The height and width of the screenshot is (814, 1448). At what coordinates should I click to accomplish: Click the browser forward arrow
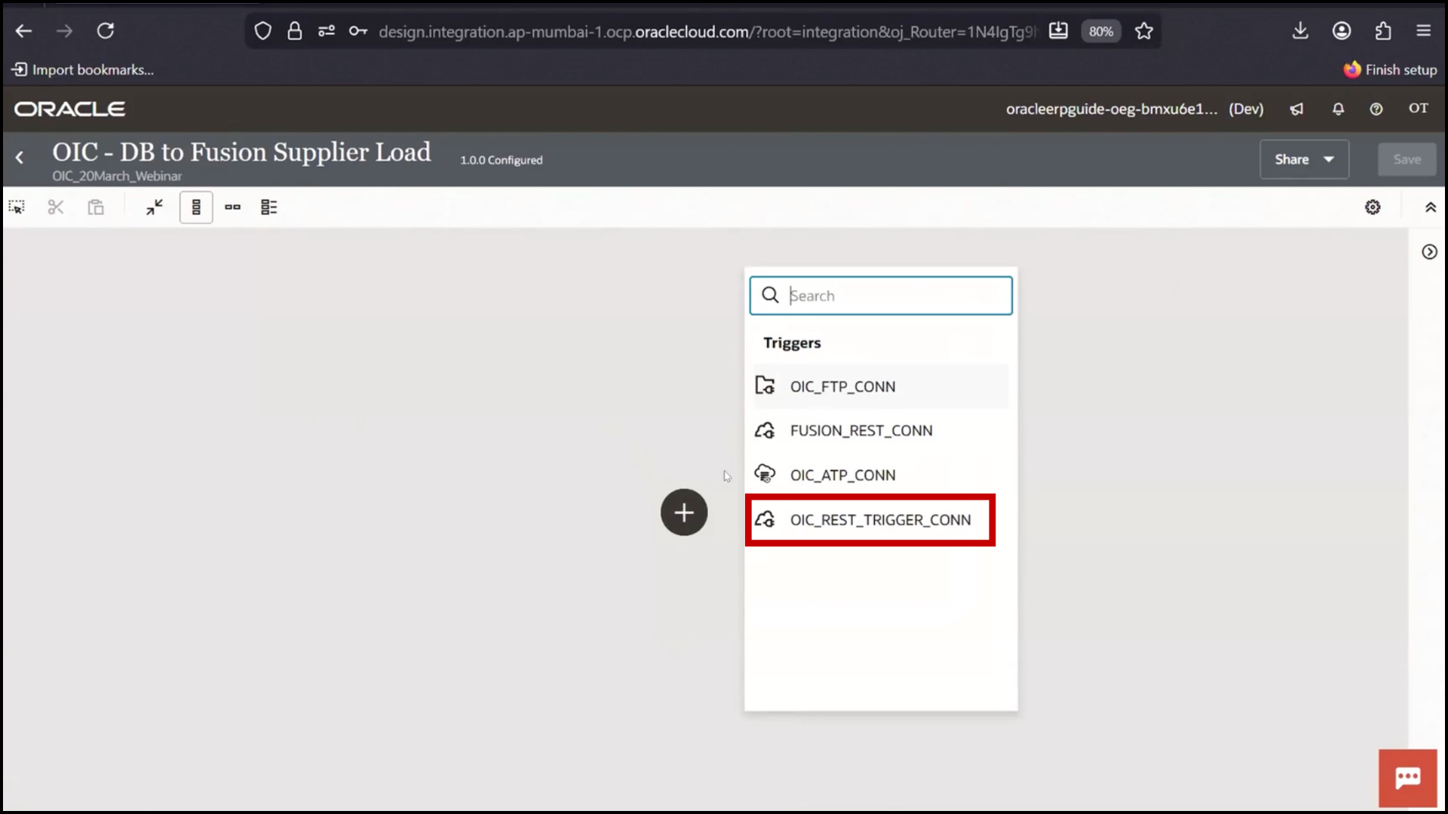(65, 31)
